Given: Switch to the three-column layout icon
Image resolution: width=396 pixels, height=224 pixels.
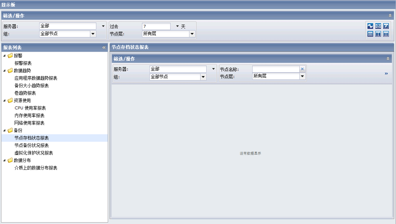Looking at the screenshot, I should [x=386, y=34].
